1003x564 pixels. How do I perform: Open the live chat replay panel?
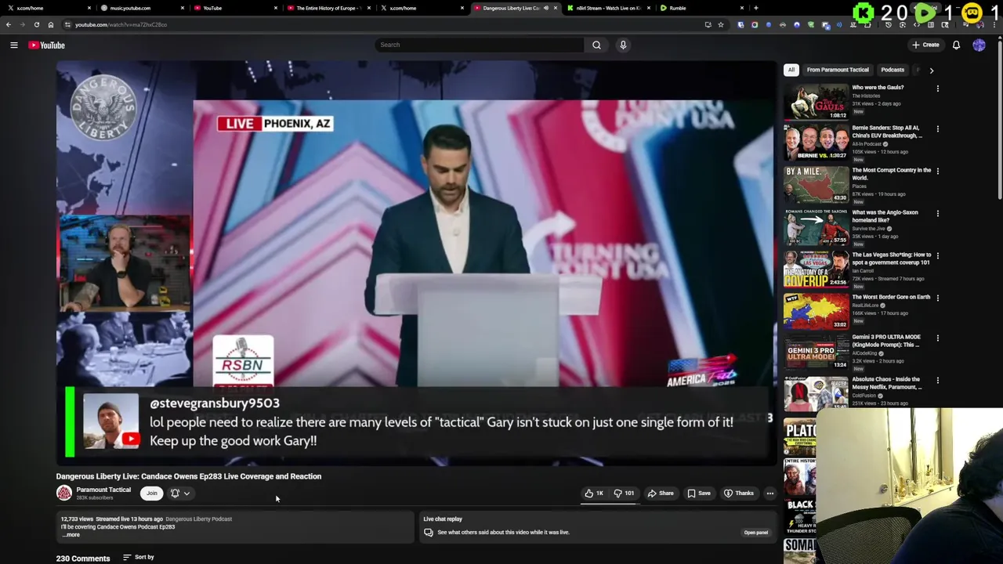(755, 533)
